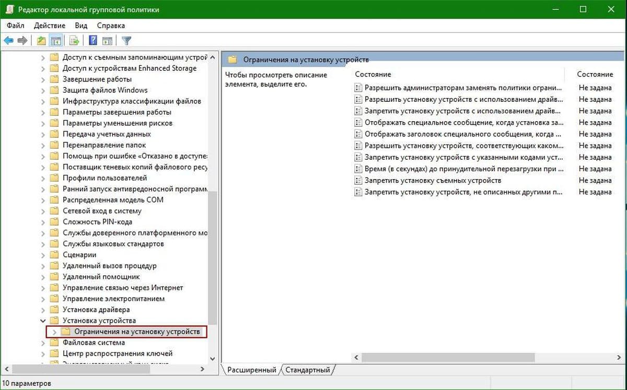The height and width of the screenshot is (390, 627).
Task: Click tree pane vertical scrollbar down arrow
Action: (212, 359)
